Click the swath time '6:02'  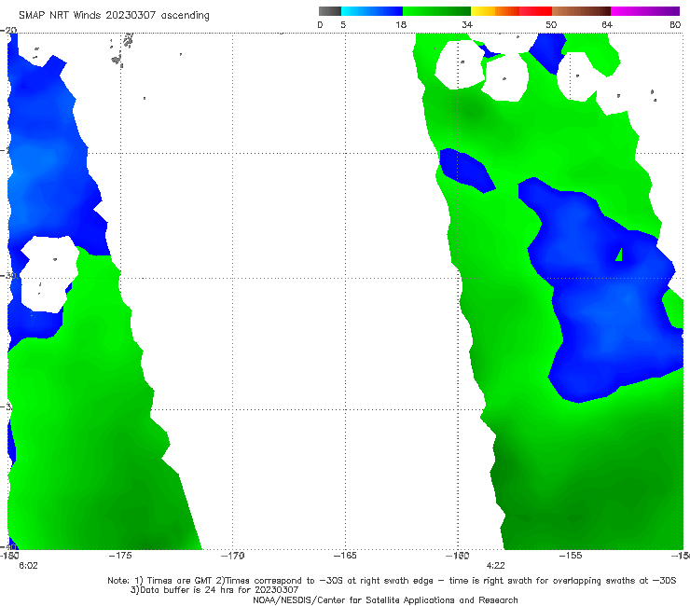28,566
